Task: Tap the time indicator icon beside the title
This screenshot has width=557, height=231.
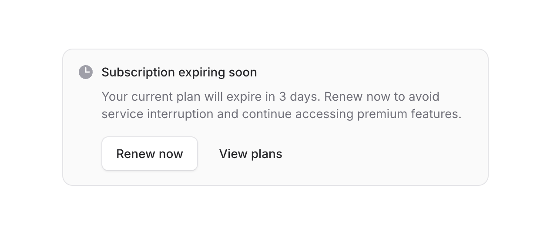Action: point(86,72)
